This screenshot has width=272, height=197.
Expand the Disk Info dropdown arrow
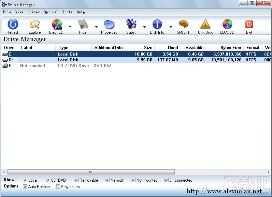pyautogui.click(x=171, y=27)
